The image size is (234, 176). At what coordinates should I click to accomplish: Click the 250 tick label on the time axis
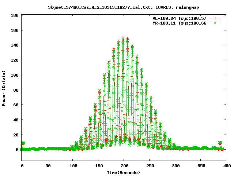click(x=150, y=166)
